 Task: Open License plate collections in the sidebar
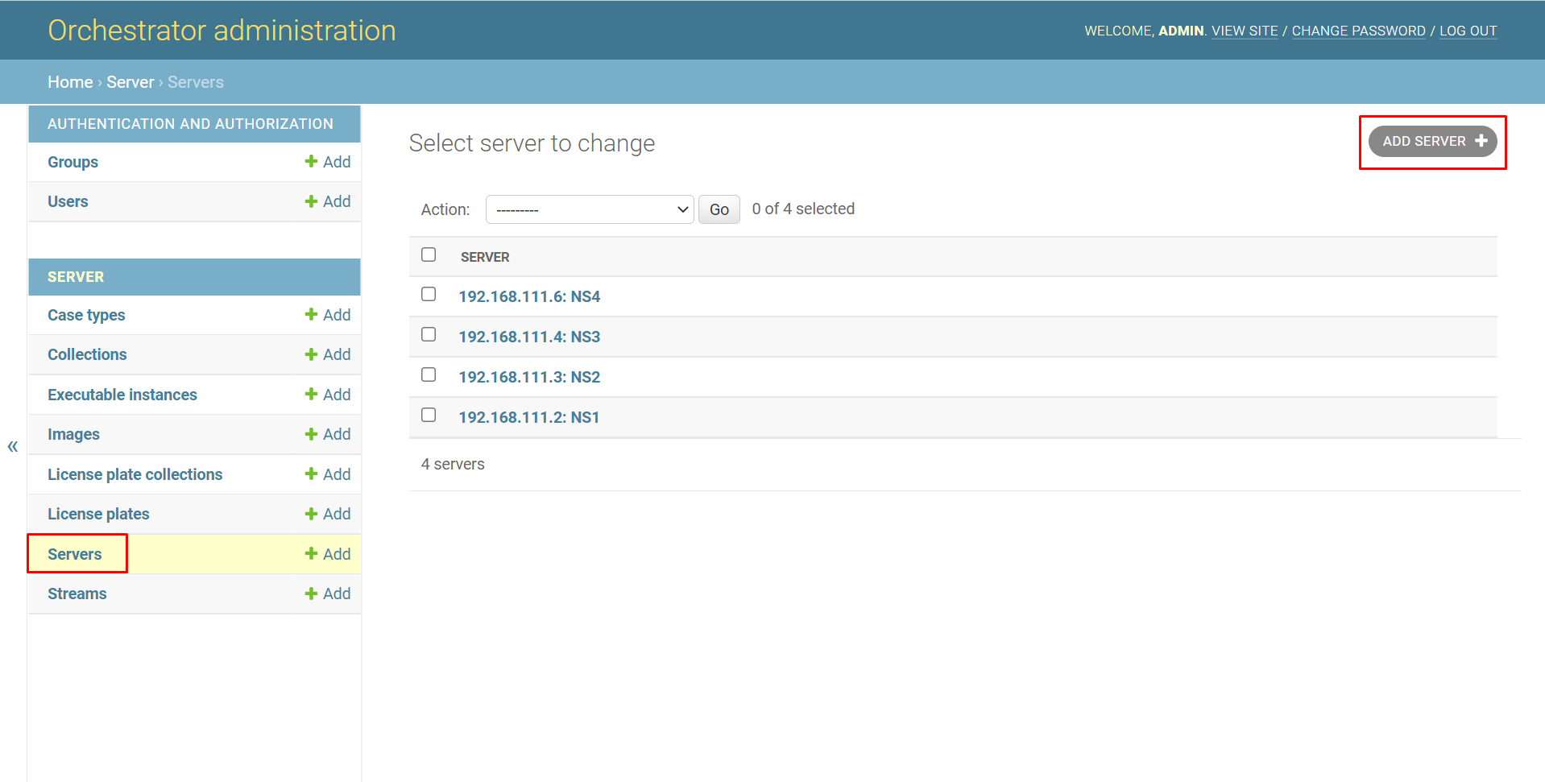click(135, 474)
